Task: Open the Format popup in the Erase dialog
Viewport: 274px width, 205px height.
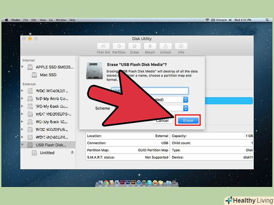Action: coord(186,99)
